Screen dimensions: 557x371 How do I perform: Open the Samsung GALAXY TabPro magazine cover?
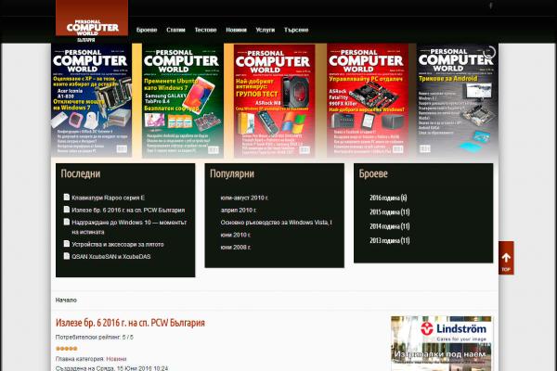click(x=183, y=100)
